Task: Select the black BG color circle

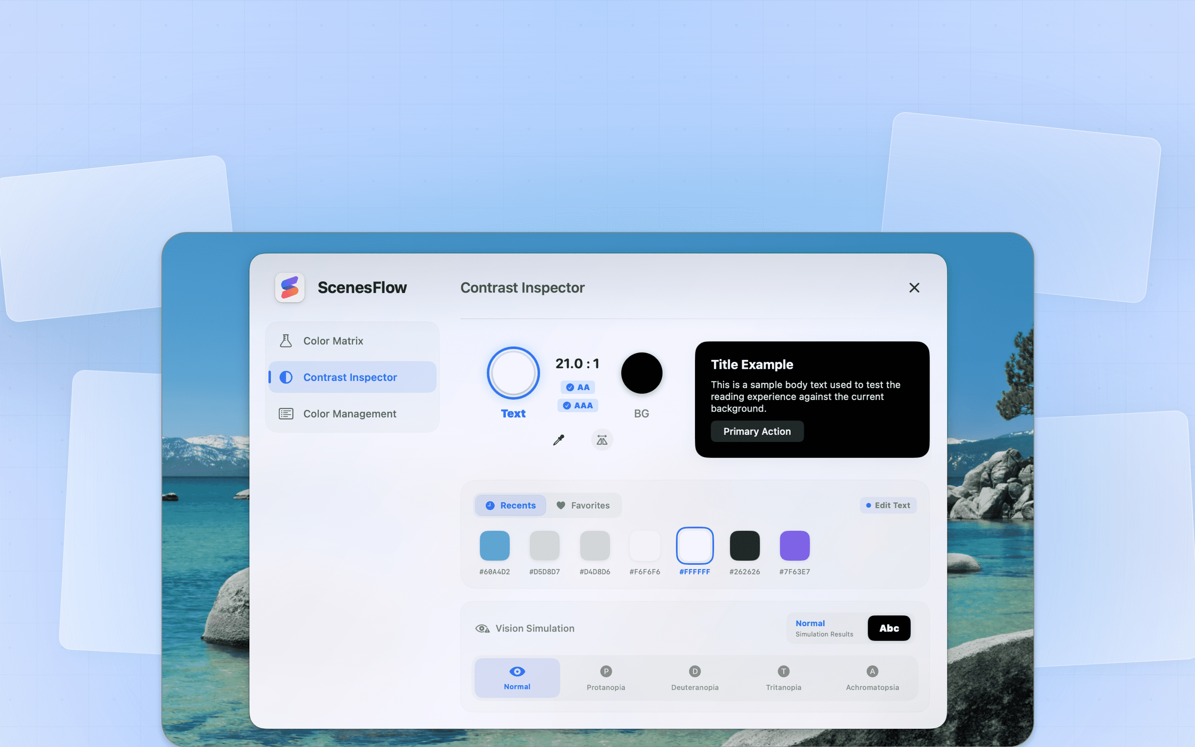Action: 641,373
